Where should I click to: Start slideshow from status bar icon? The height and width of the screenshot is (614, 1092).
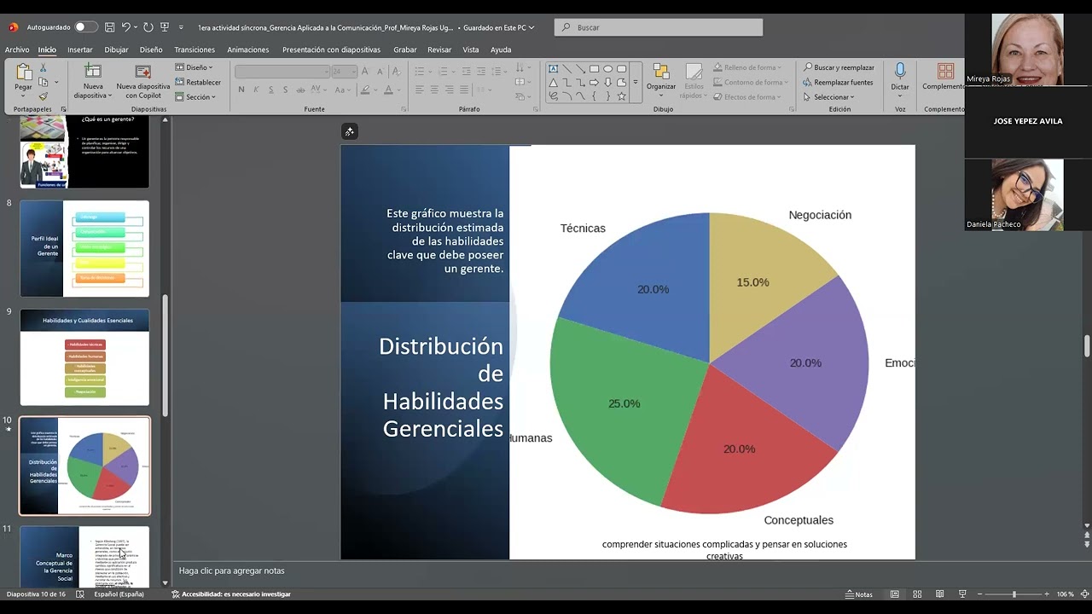tap(961, 594)
